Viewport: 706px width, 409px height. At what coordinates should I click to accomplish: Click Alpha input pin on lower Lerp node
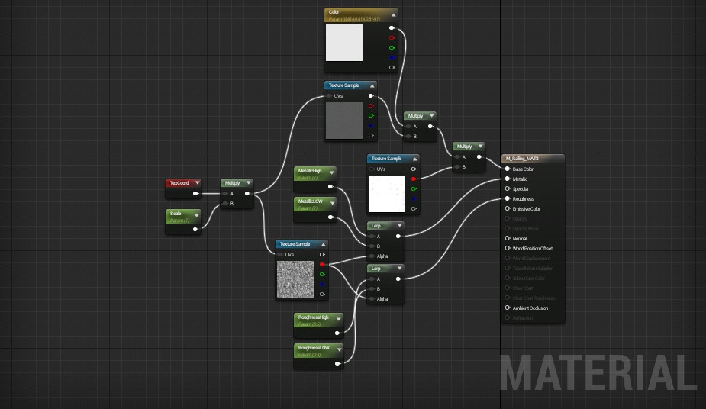[x=372, y=299]
